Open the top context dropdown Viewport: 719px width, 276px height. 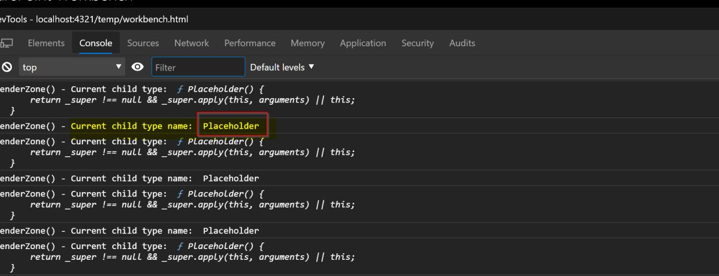click(71, 67)
